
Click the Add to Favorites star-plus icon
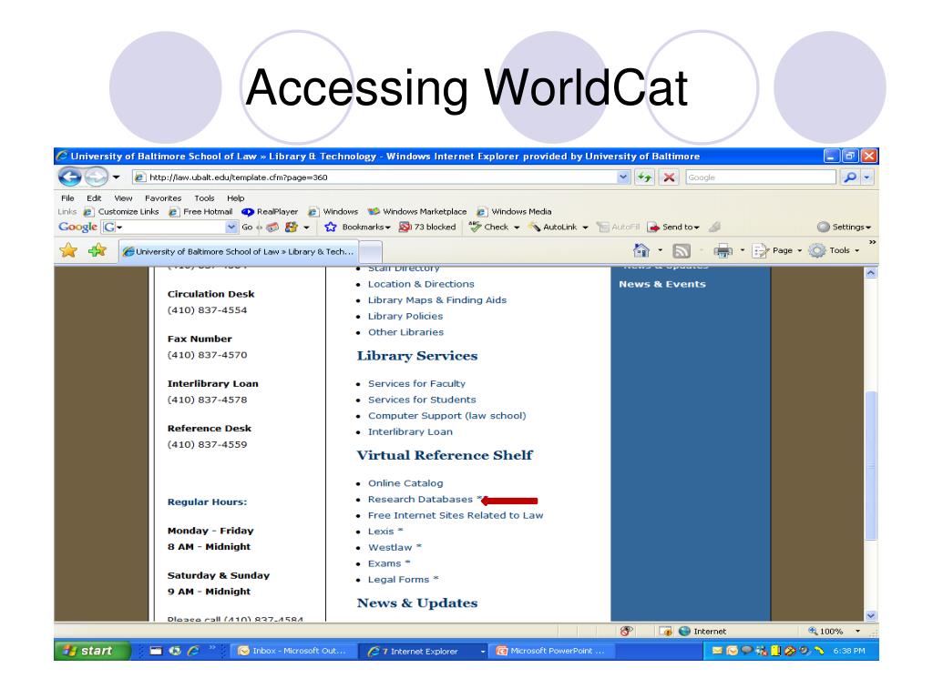click(x=97, y=250)
